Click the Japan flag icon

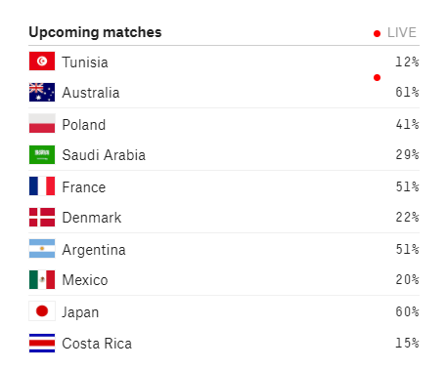42,311
